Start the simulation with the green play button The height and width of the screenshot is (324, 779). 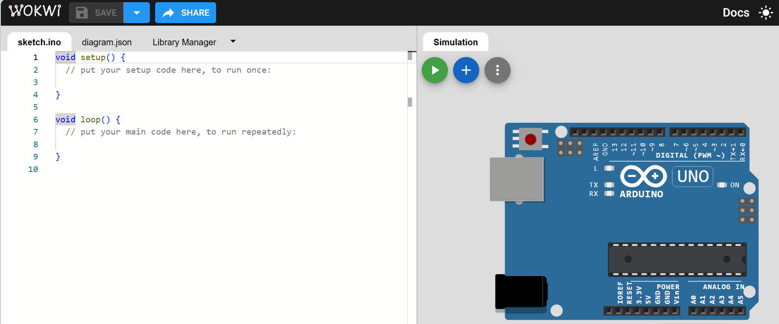click(435, 70)
